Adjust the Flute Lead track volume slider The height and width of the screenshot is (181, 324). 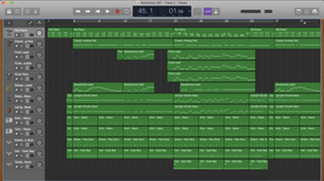click(x=29, y=57)
